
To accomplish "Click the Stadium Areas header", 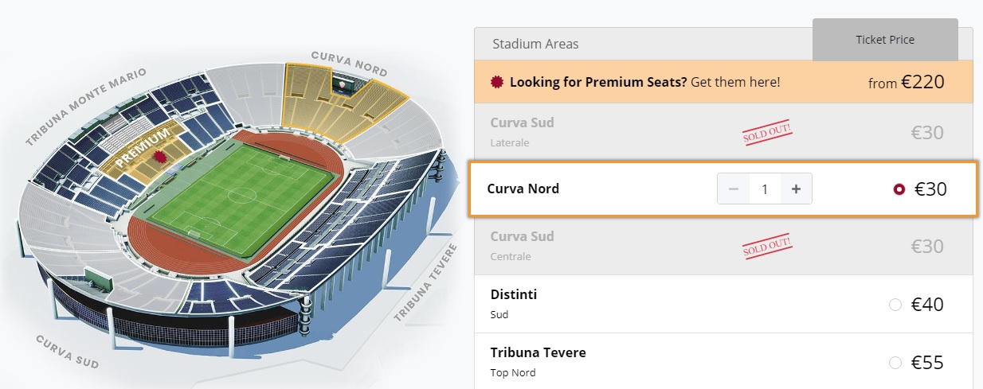I will (x=535, y=44).
